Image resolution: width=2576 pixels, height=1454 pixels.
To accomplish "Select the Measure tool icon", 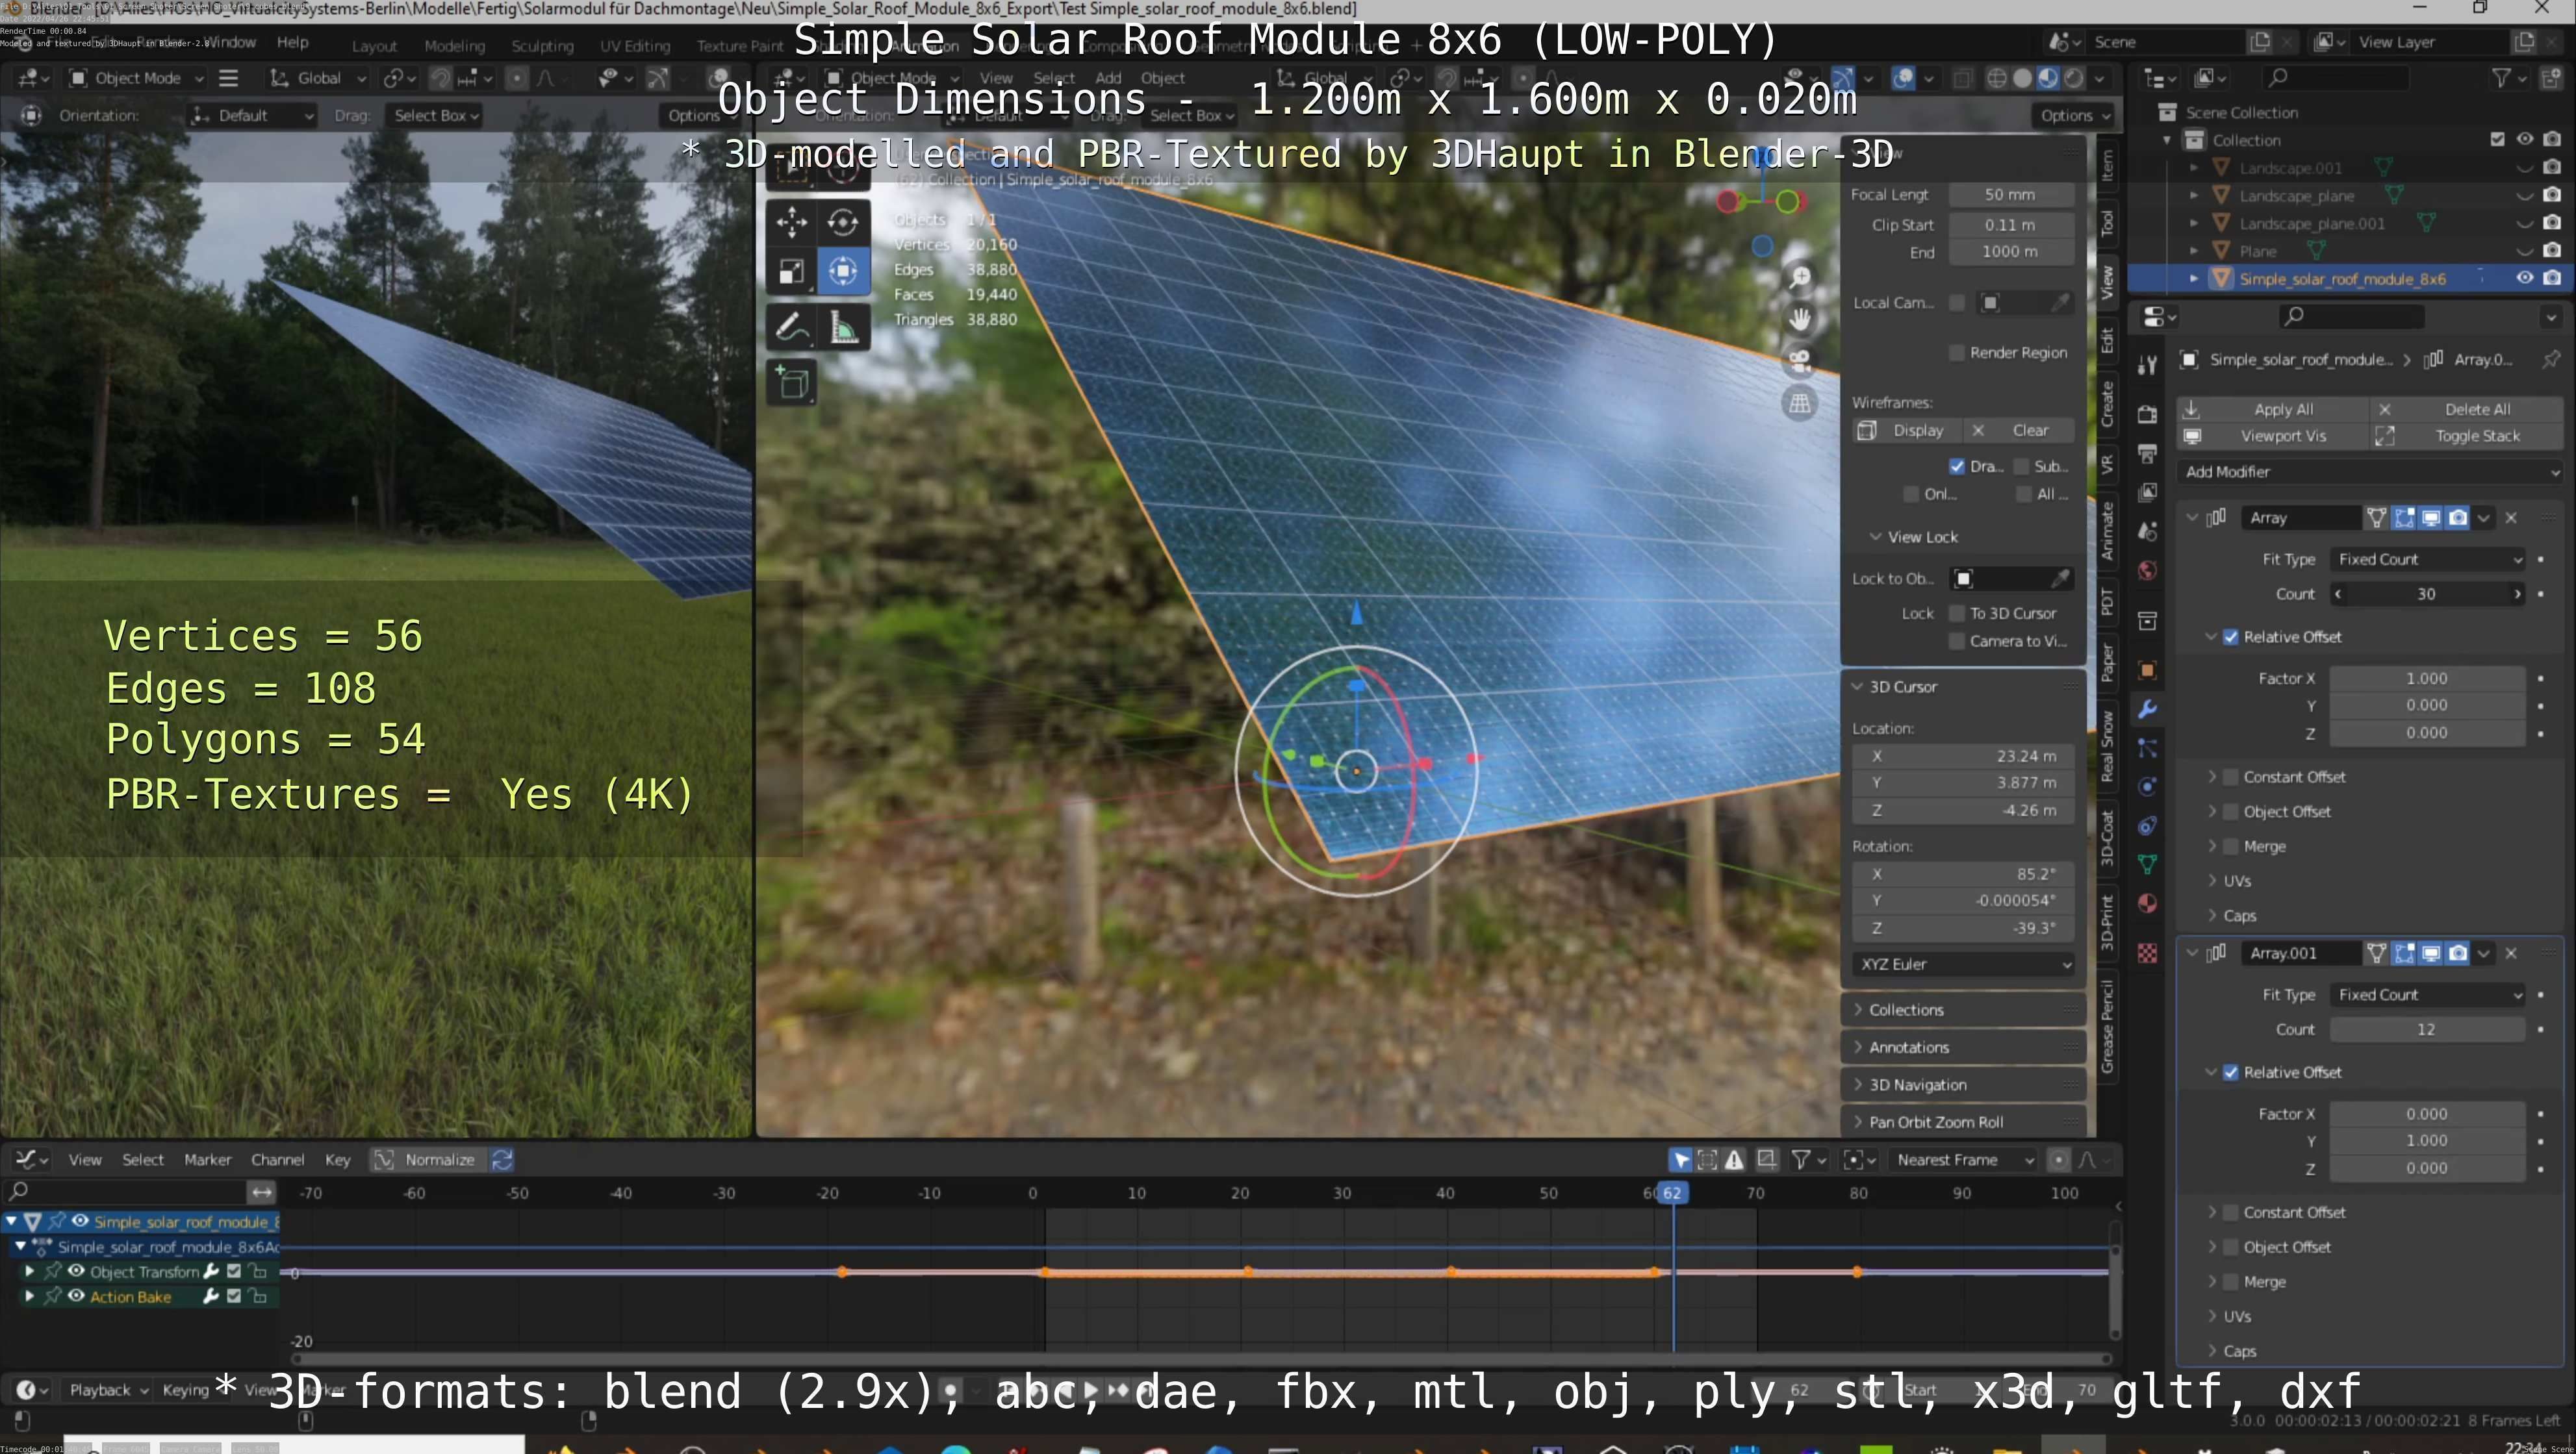I will 843,327.
